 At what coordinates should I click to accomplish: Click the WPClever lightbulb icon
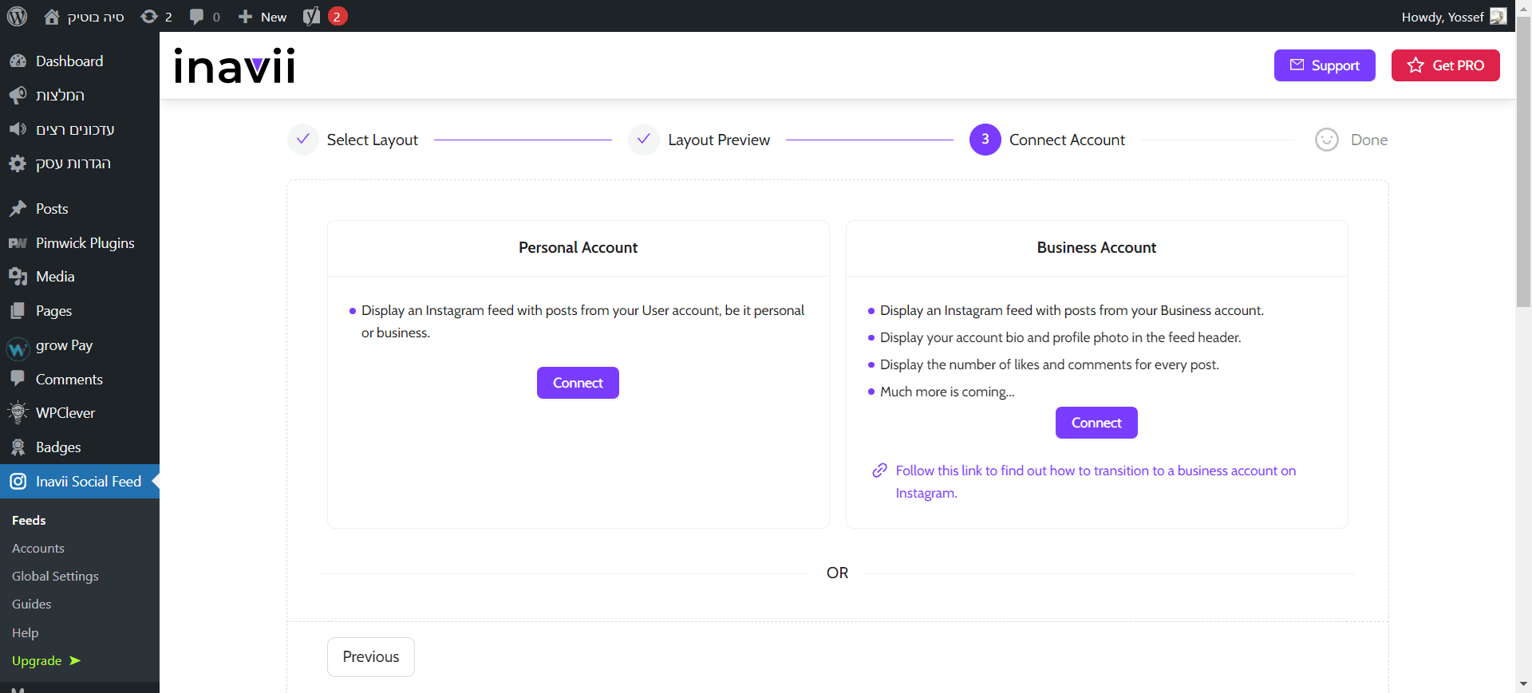pyautogui.click(x=18, y=412)
